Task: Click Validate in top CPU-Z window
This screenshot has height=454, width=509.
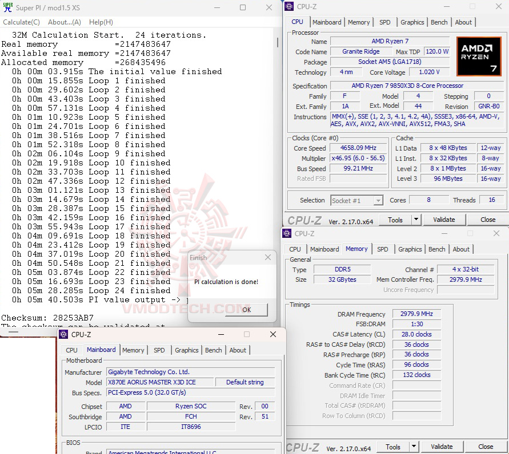Action: pyautogui.click(x=444, y=220)
